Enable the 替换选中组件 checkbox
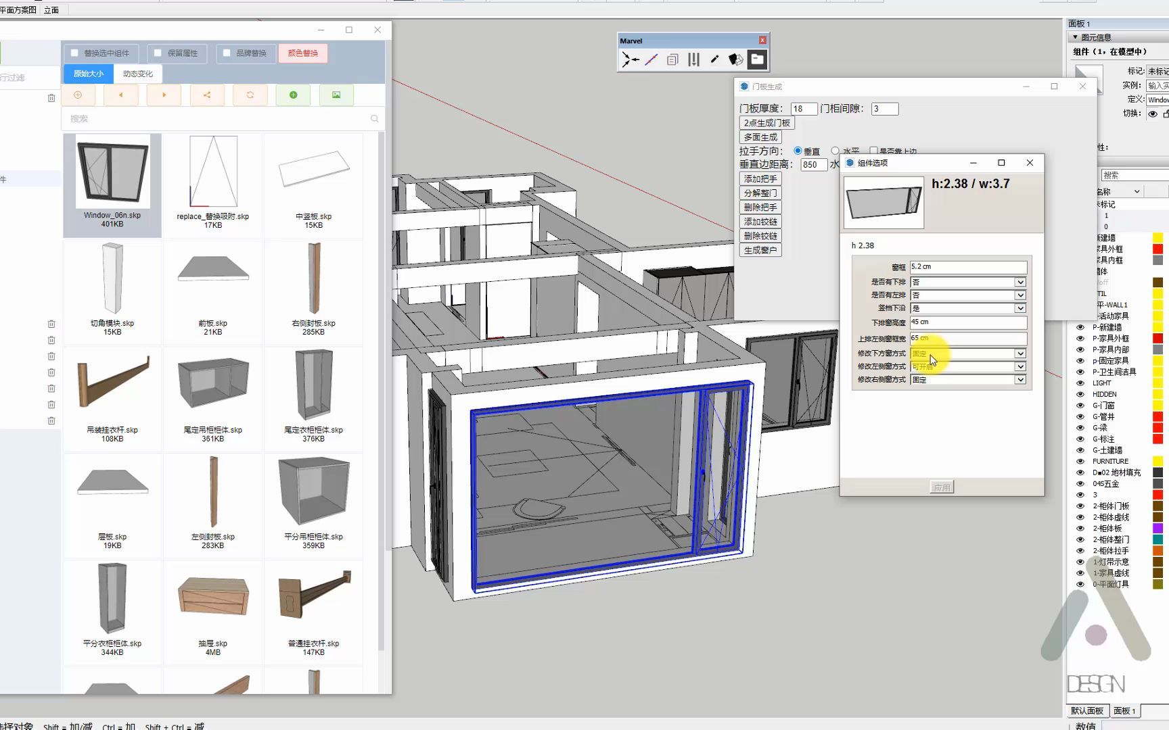Viewport: 1169px width, 730px height. pos(74,53)
